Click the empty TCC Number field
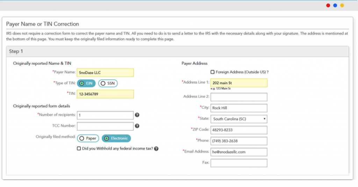This screenshot has height=187, width=358. tap(105, 126)
